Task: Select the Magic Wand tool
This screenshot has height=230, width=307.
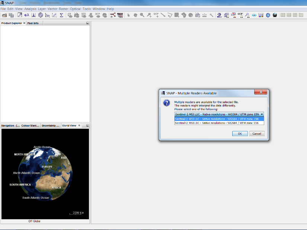Action: [211, 15]
